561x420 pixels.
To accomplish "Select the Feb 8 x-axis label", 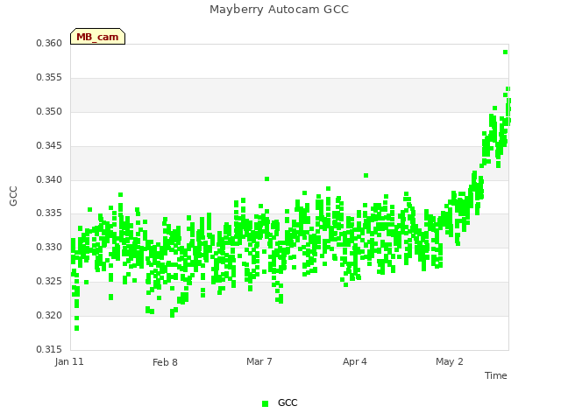I will coord(165,362).
